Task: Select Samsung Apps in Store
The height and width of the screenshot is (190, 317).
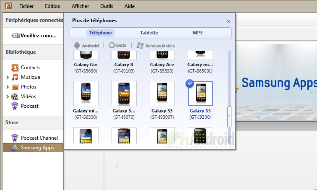Action: (x=33, y=148)
